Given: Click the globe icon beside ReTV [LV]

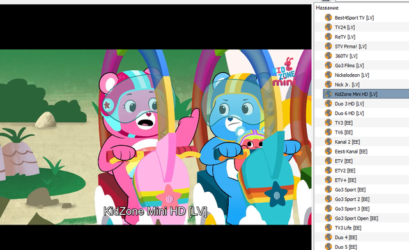Looking at the screenshot, I should click(328, 36).
